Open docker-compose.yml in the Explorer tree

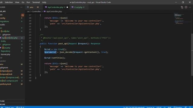click(12, 81)
